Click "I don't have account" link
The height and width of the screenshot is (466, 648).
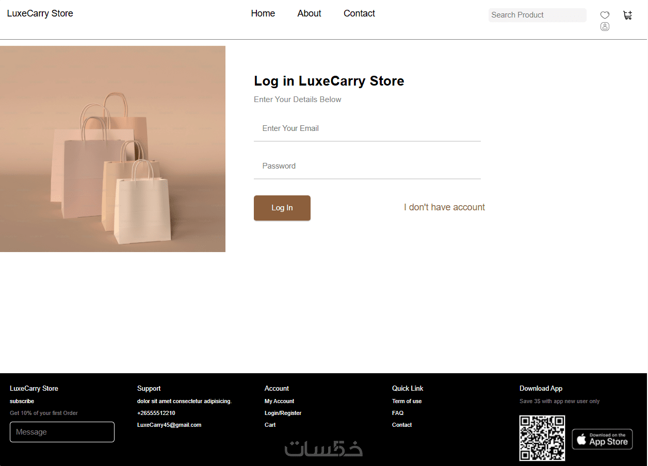point(444,207)
